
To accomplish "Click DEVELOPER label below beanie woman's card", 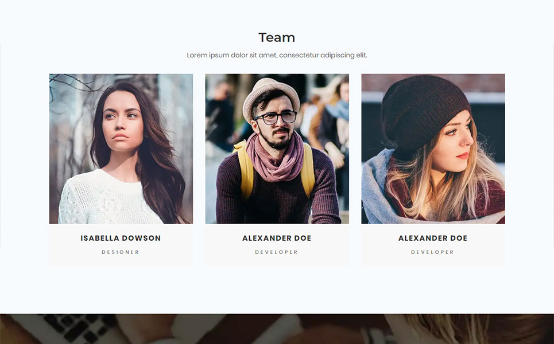I will point(433,252).
